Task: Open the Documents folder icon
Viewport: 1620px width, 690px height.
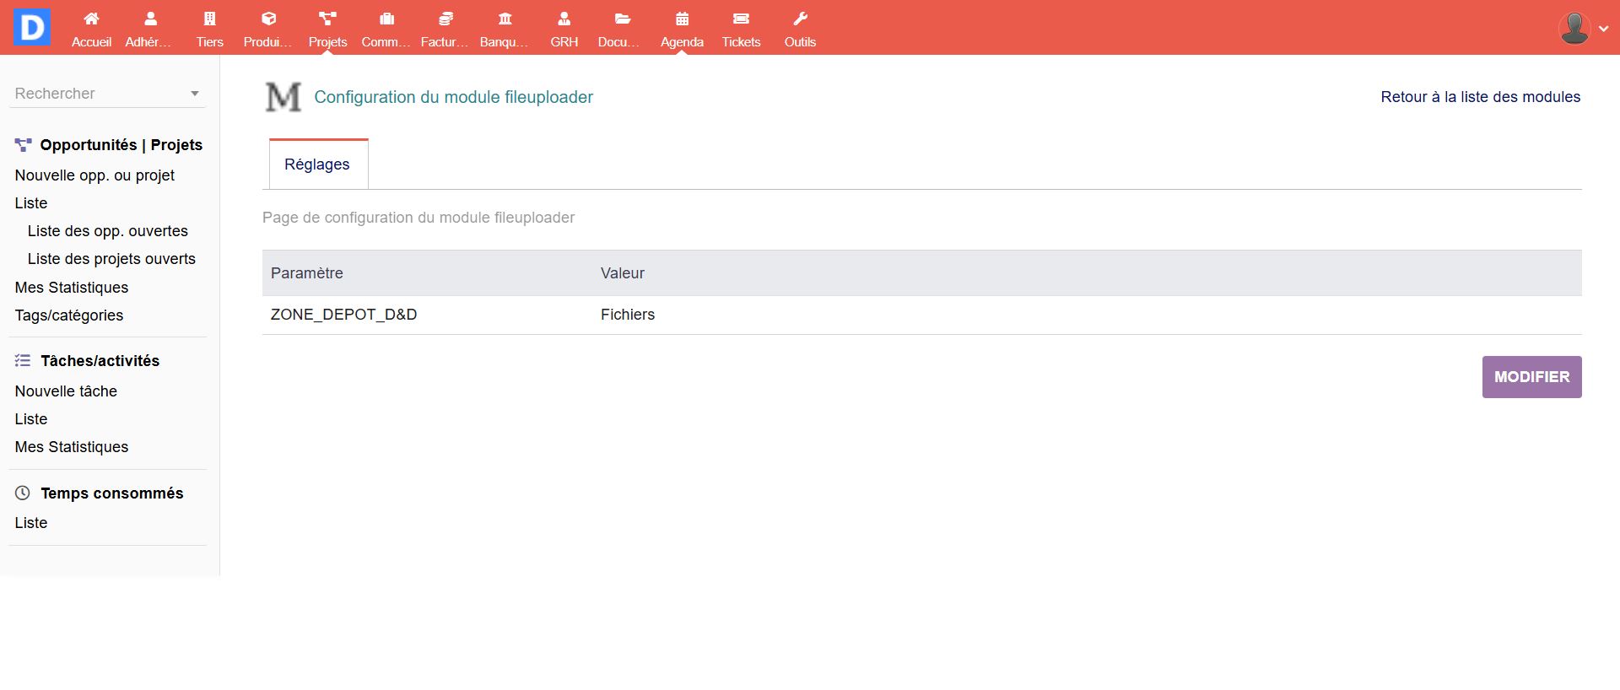Action: [623, 19]
